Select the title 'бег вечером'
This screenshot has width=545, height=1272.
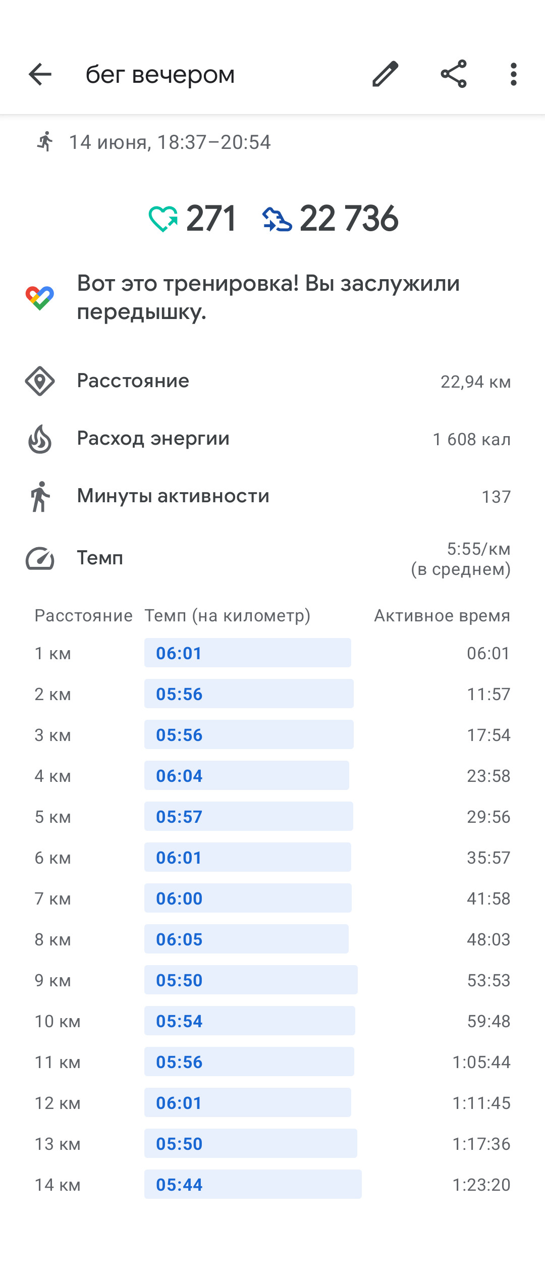click(160, 75)
